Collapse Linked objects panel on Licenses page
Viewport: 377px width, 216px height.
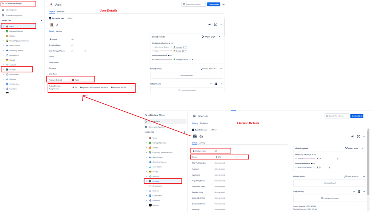click(363, 149)
